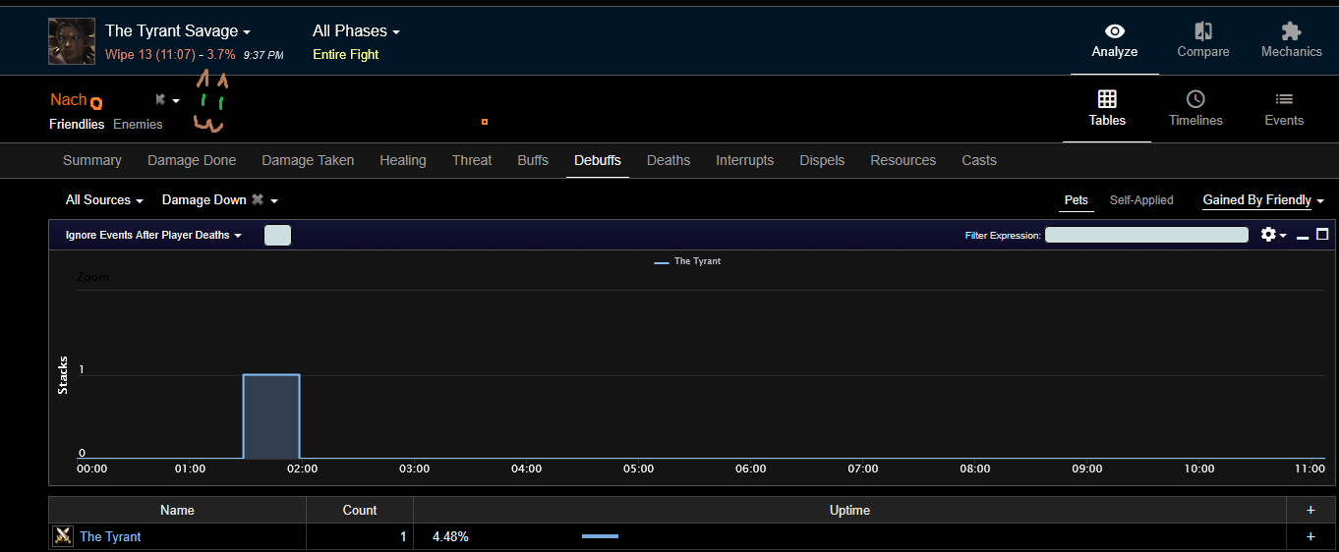Open the Damage Taken tab
The width and height of the screenshot is (1339, 552).
[308, 160]
